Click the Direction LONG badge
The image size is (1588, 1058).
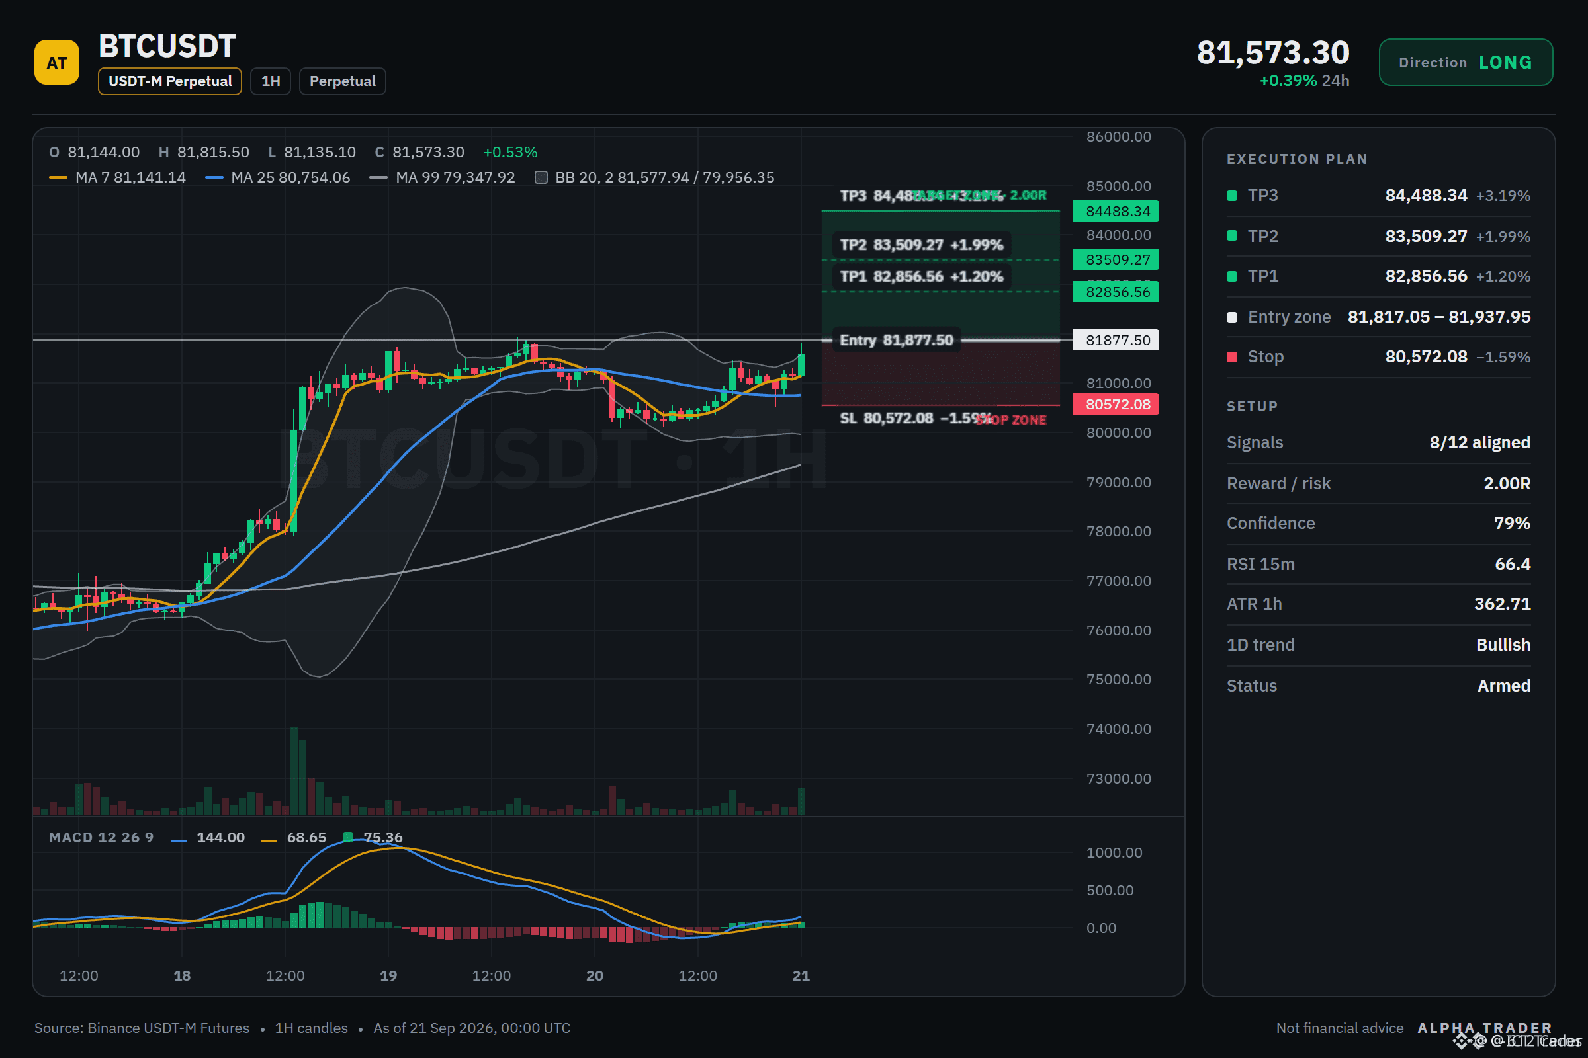click(x=1465, y=62)
